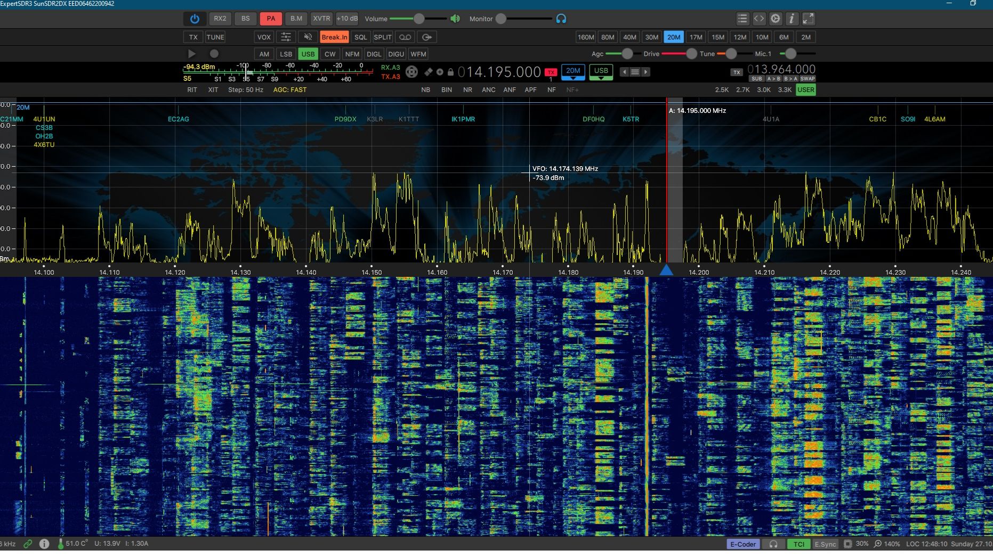This screenshot has height=558, width=993.
Task: Click the TX transmit button
Action: tap(193, 37)
